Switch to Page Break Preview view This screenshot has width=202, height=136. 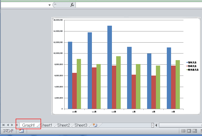tap(195, 131)
